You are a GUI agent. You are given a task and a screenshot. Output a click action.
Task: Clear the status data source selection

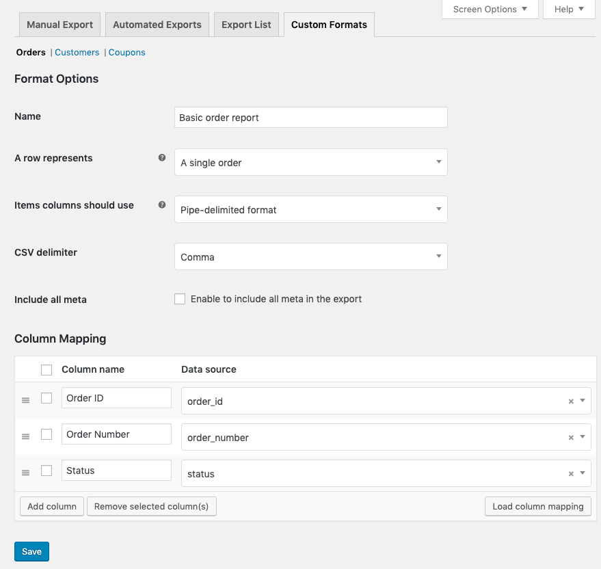point(571,474)
